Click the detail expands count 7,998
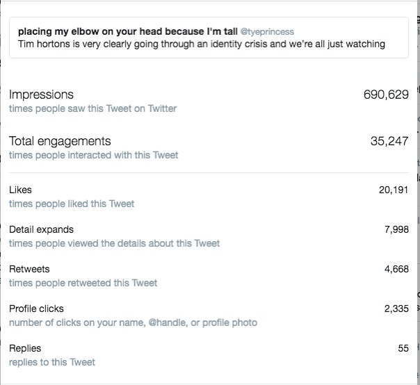The height and width of the screenshot is (385, 420). [396, 230]
